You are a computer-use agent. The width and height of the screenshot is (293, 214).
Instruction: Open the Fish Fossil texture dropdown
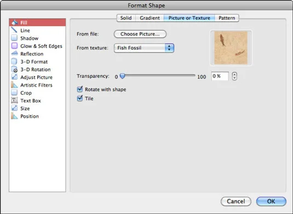tap(144, 48)
